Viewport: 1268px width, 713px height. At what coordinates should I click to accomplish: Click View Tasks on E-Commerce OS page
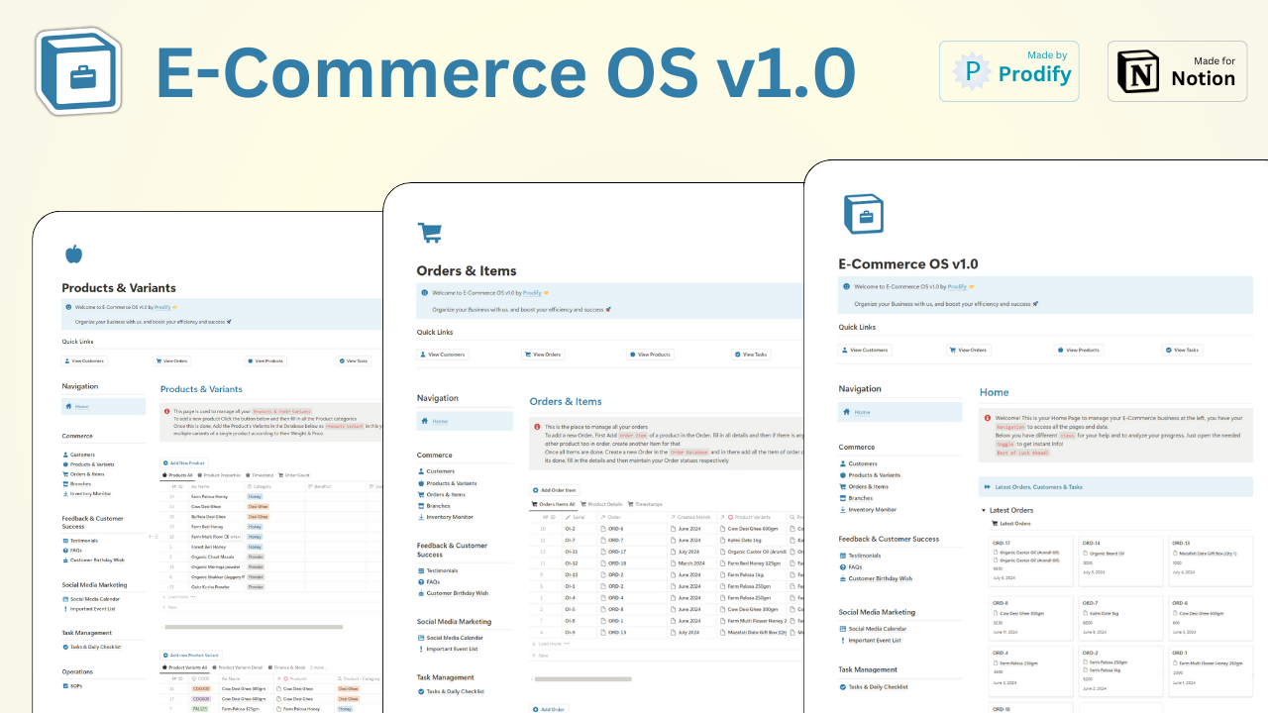click(x=1183, y=350)
